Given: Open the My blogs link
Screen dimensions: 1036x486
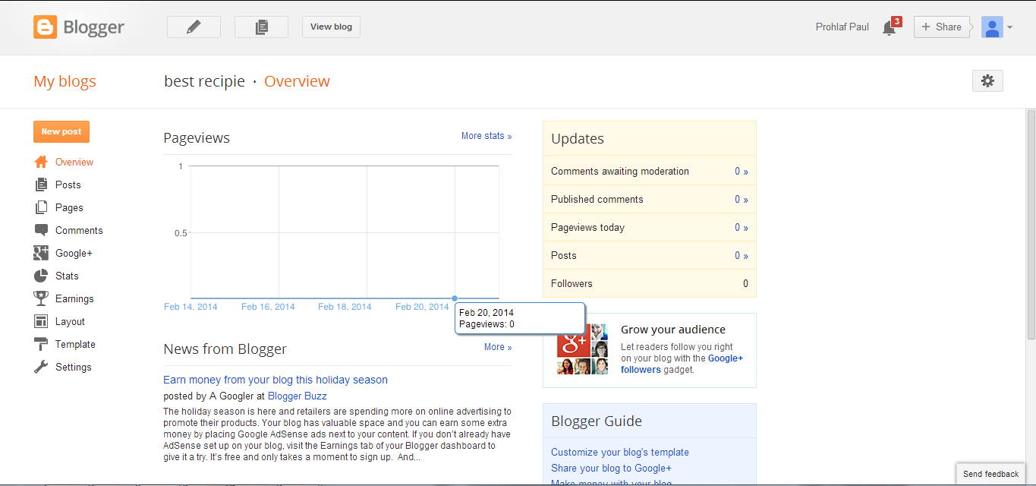Looking at the screenshot, I should click(65, 81).
